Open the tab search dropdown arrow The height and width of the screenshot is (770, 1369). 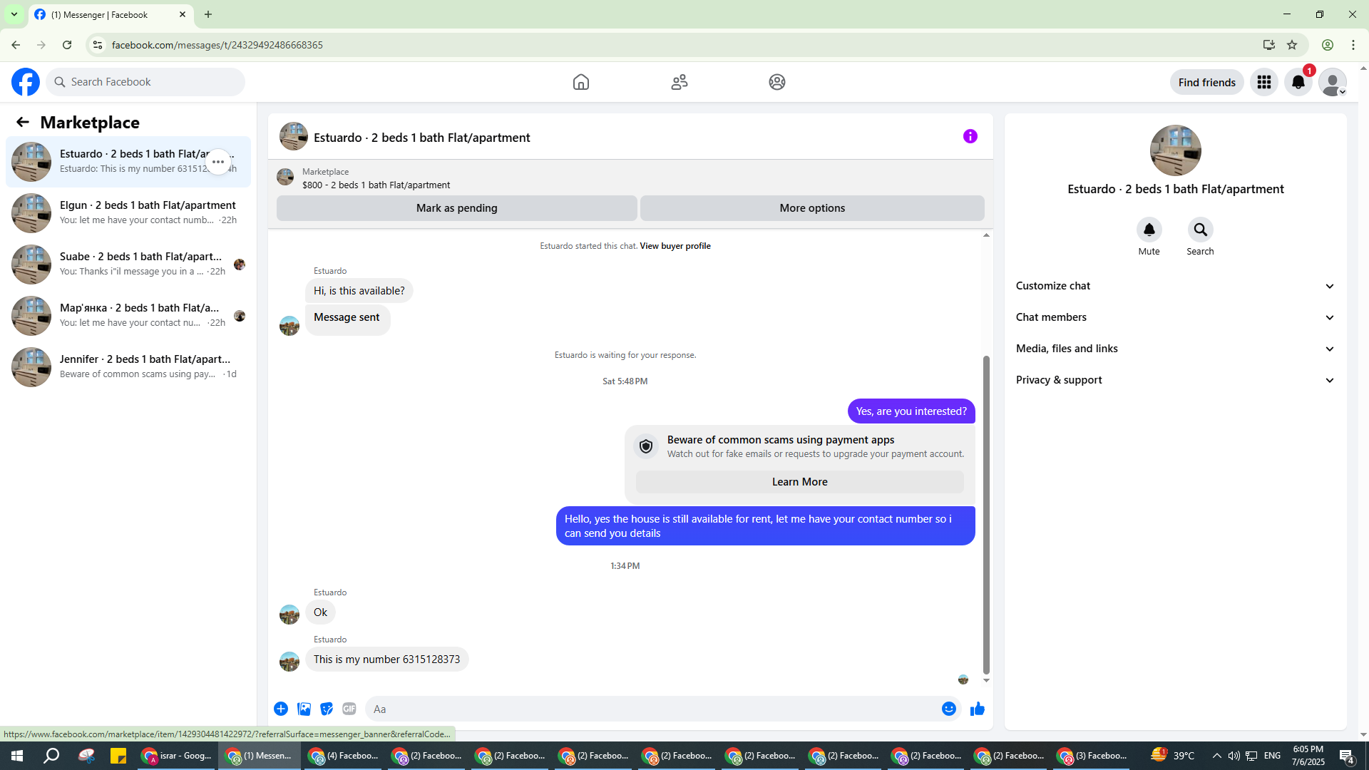14,14
